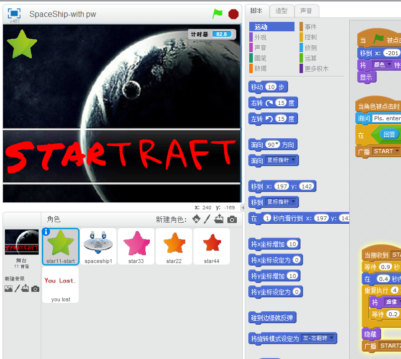Select the star11-start sprite
The height and width of the screenshot is (359, 401).
click(x=61, y=247)
